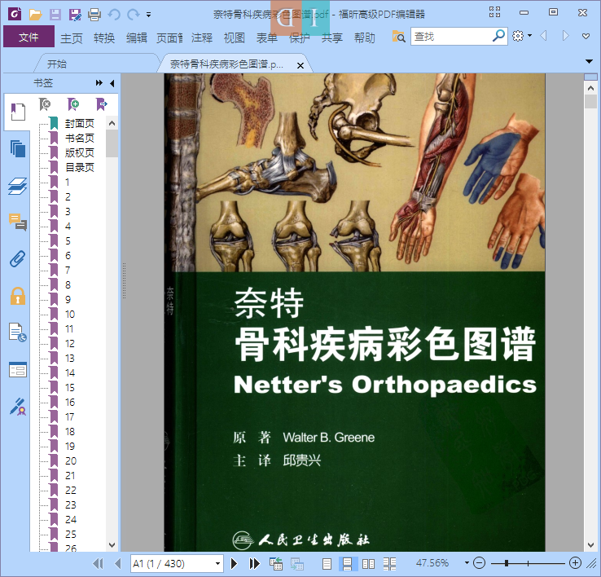Viewport: 601px width, 577px height.
Task: Switch to the 注释 ribbon tab
Action: (202, 37)
